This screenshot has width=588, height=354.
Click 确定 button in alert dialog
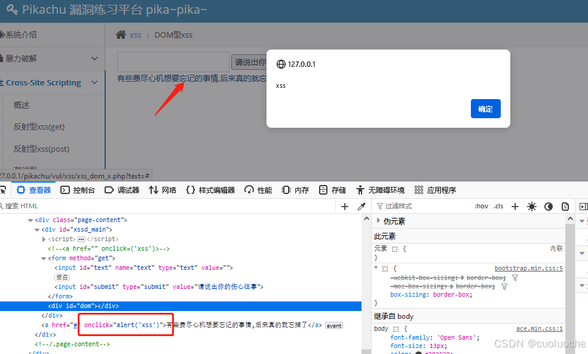pyautogui.click(x=485, y=109)
